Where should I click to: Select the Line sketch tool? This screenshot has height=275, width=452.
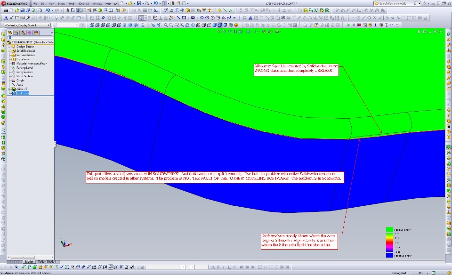point(178,17)
